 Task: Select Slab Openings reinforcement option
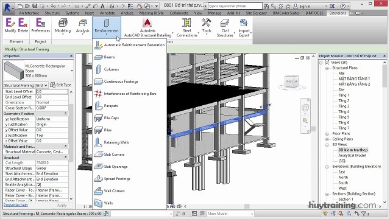[129, 167]
